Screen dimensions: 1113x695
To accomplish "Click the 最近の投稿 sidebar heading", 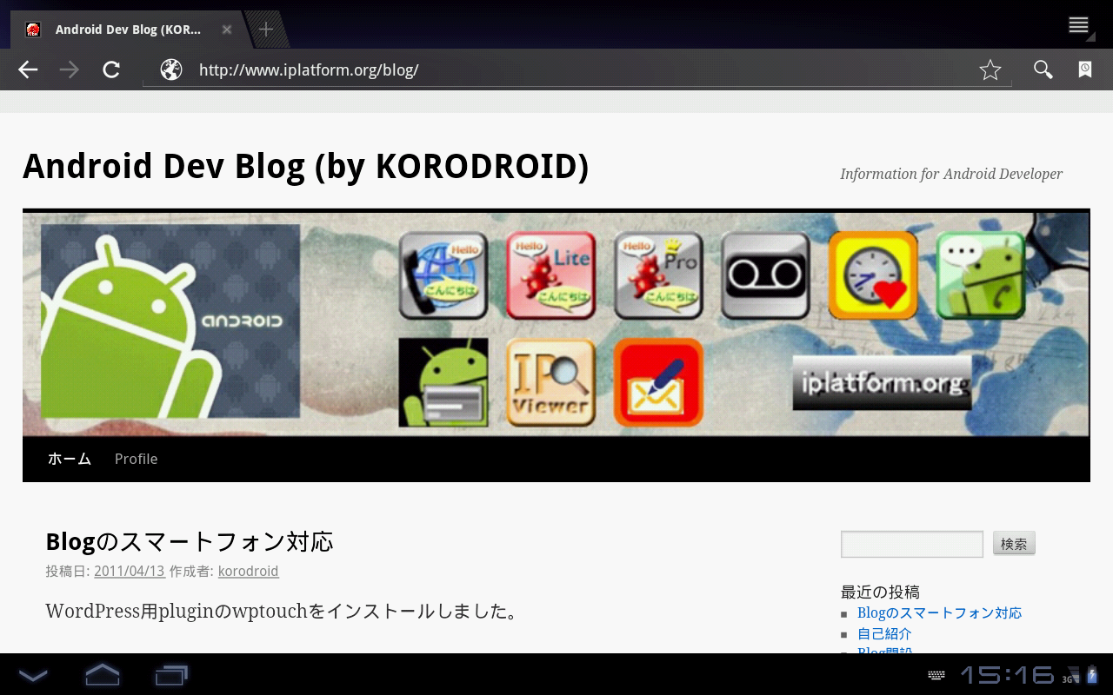I will [880, 592].
